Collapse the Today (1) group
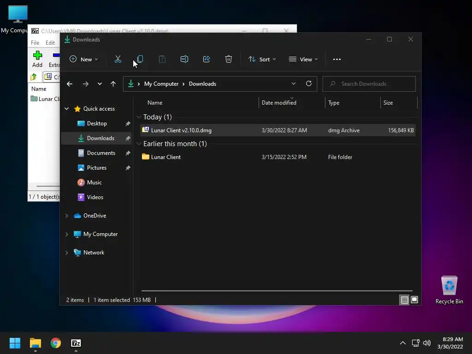Viewport: 472px width, 354px height. point(139,117)
